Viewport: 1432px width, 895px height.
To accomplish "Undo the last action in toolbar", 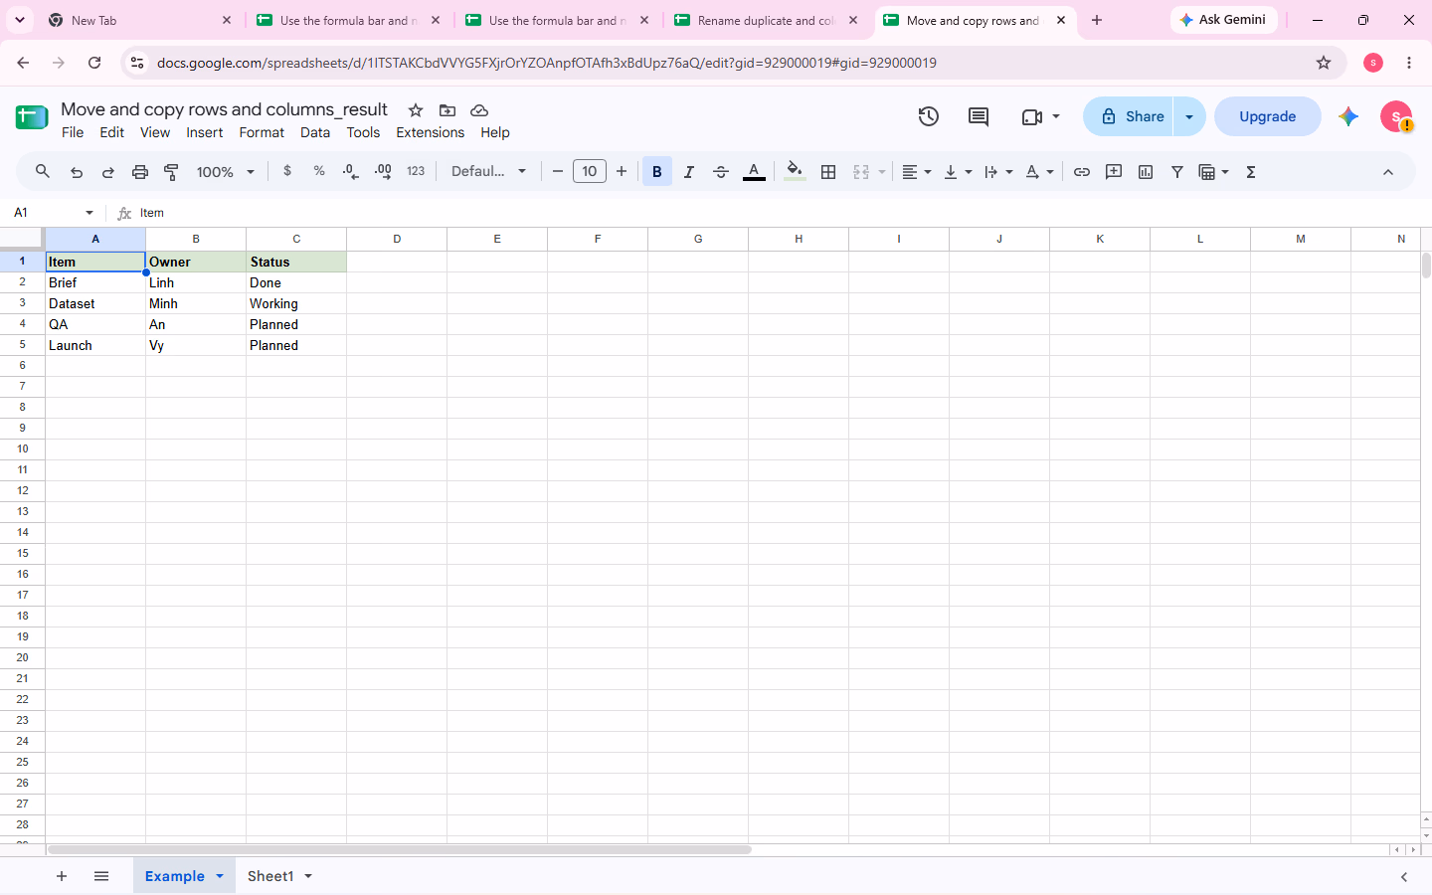I will click(77, 172).
